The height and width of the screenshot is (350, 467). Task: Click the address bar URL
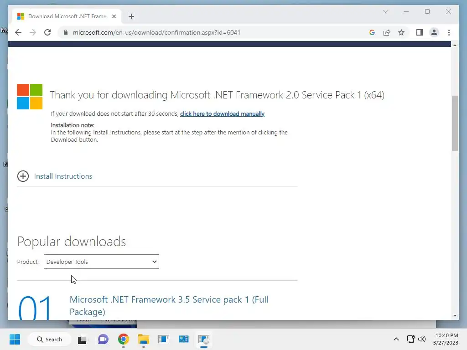pyautogui.click(x=156, y=32)
